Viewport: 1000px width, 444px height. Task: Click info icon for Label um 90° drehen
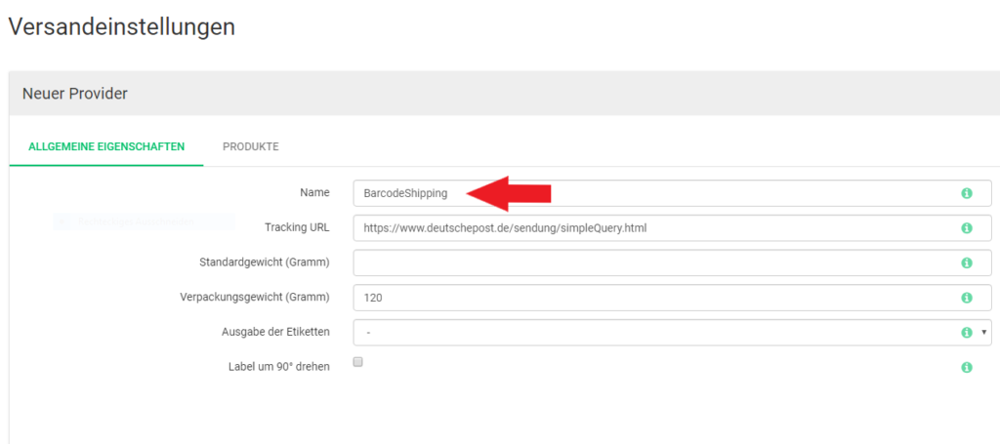pos(966,367)
